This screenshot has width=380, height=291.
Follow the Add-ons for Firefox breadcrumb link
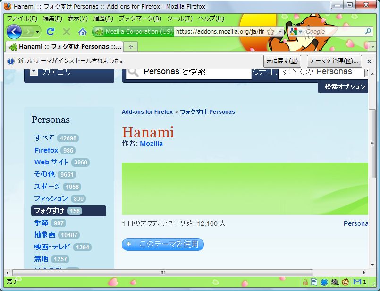(147, 112)
